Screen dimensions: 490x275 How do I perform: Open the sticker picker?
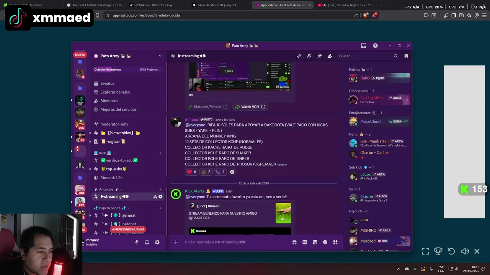point(315,242)
